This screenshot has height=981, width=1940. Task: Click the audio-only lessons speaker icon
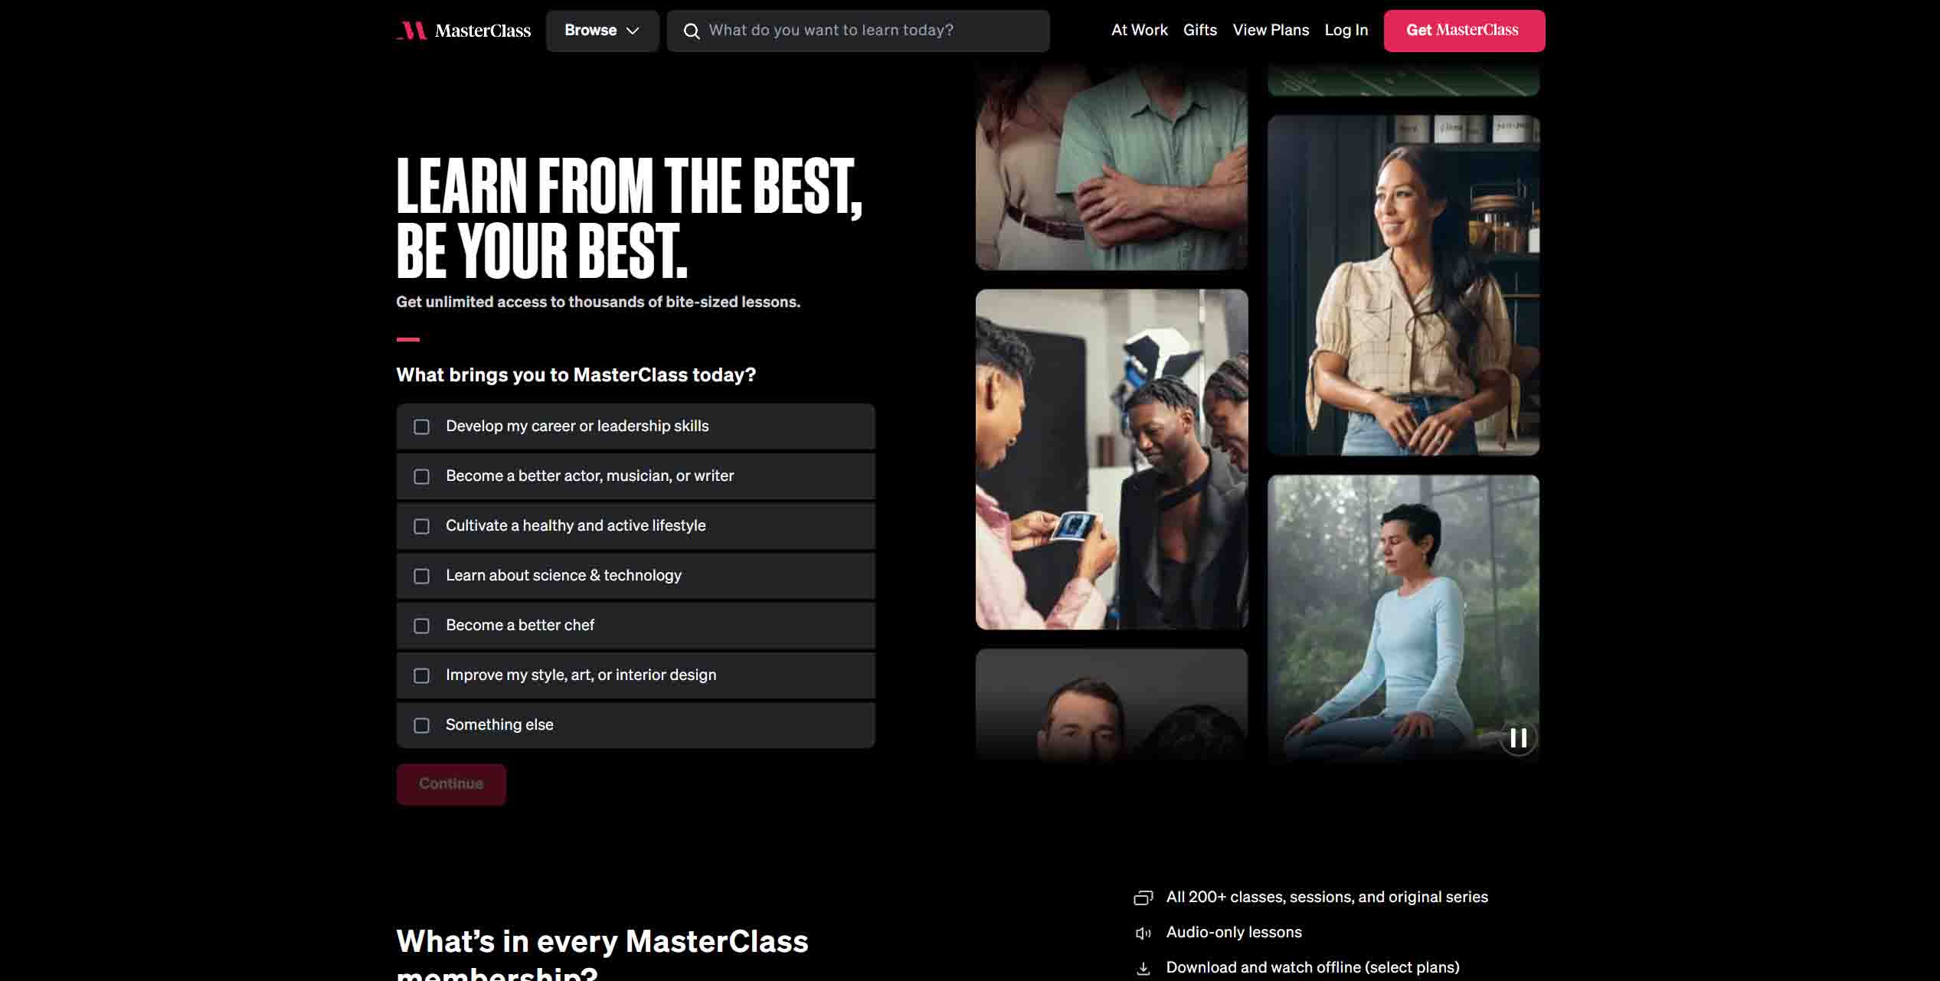[x=1143, y=933]
